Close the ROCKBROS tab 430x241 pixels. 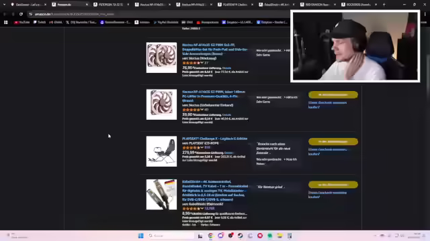click(x=376, y=5)
